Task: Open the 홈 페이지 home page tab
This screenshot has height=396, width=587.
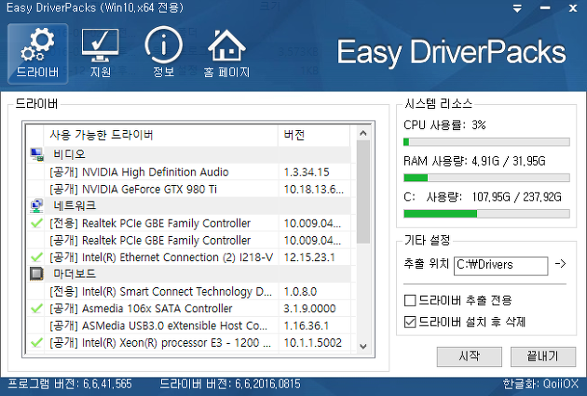Action: (226, 53)
